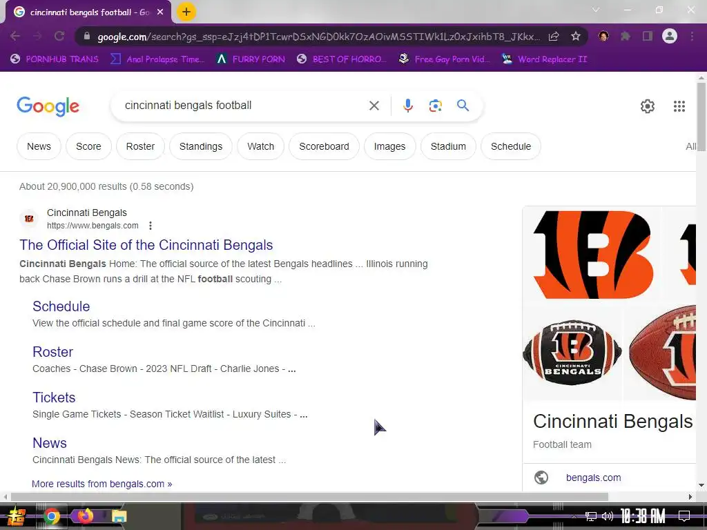This screenshot has height=530, width=707.
Task: Click the Cincinnati Bengals site name text
Action: tap(87, 213)
